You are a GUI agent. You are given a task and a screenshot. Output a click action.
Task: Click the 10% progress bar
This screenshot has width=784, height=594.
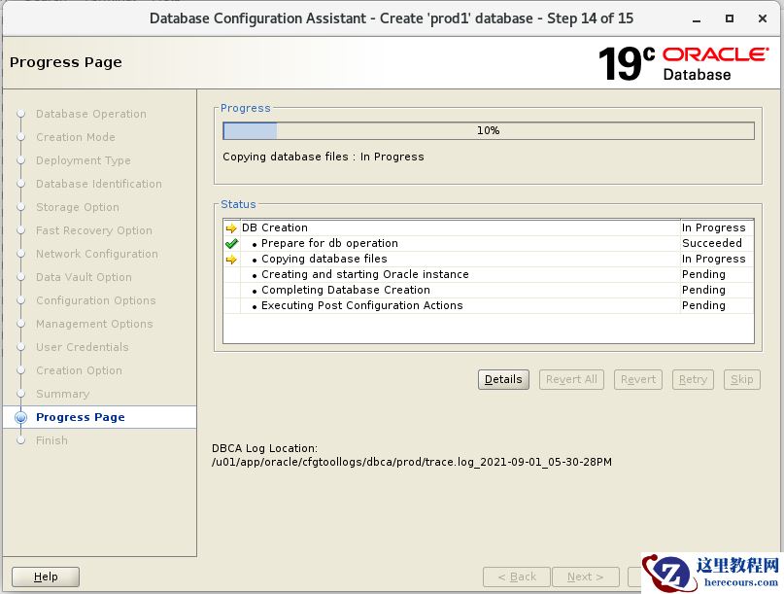pos(488,130)
